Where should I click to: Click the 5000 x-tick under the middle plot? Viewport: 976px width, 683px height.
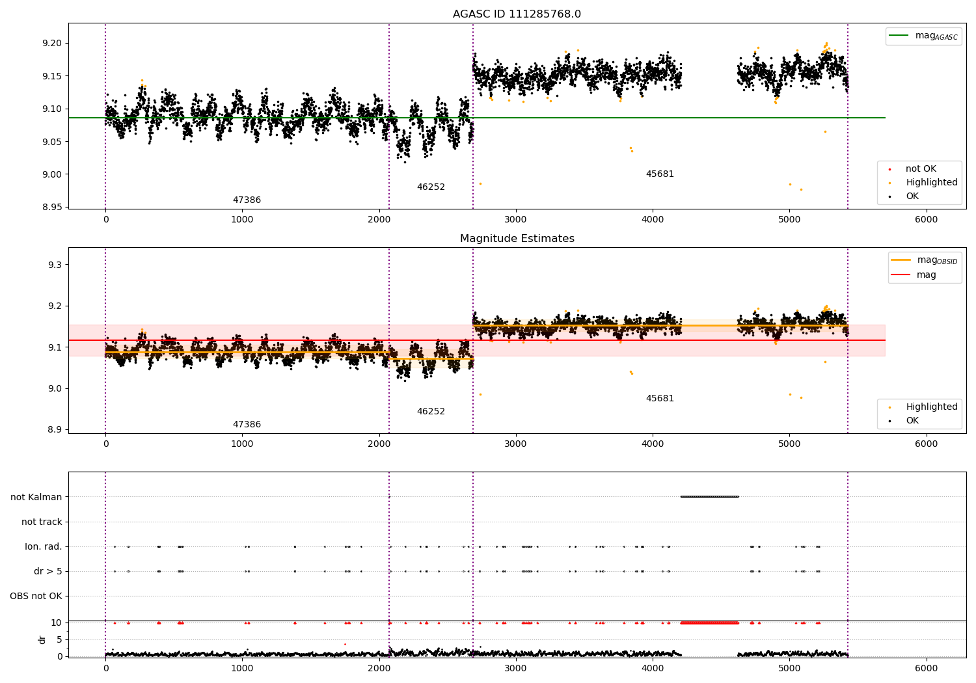coord(789,444)
